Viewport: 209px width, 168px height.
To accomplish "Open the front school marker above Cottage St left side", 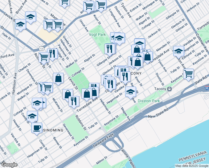I will pyautogui.click(x=37, y=103).
